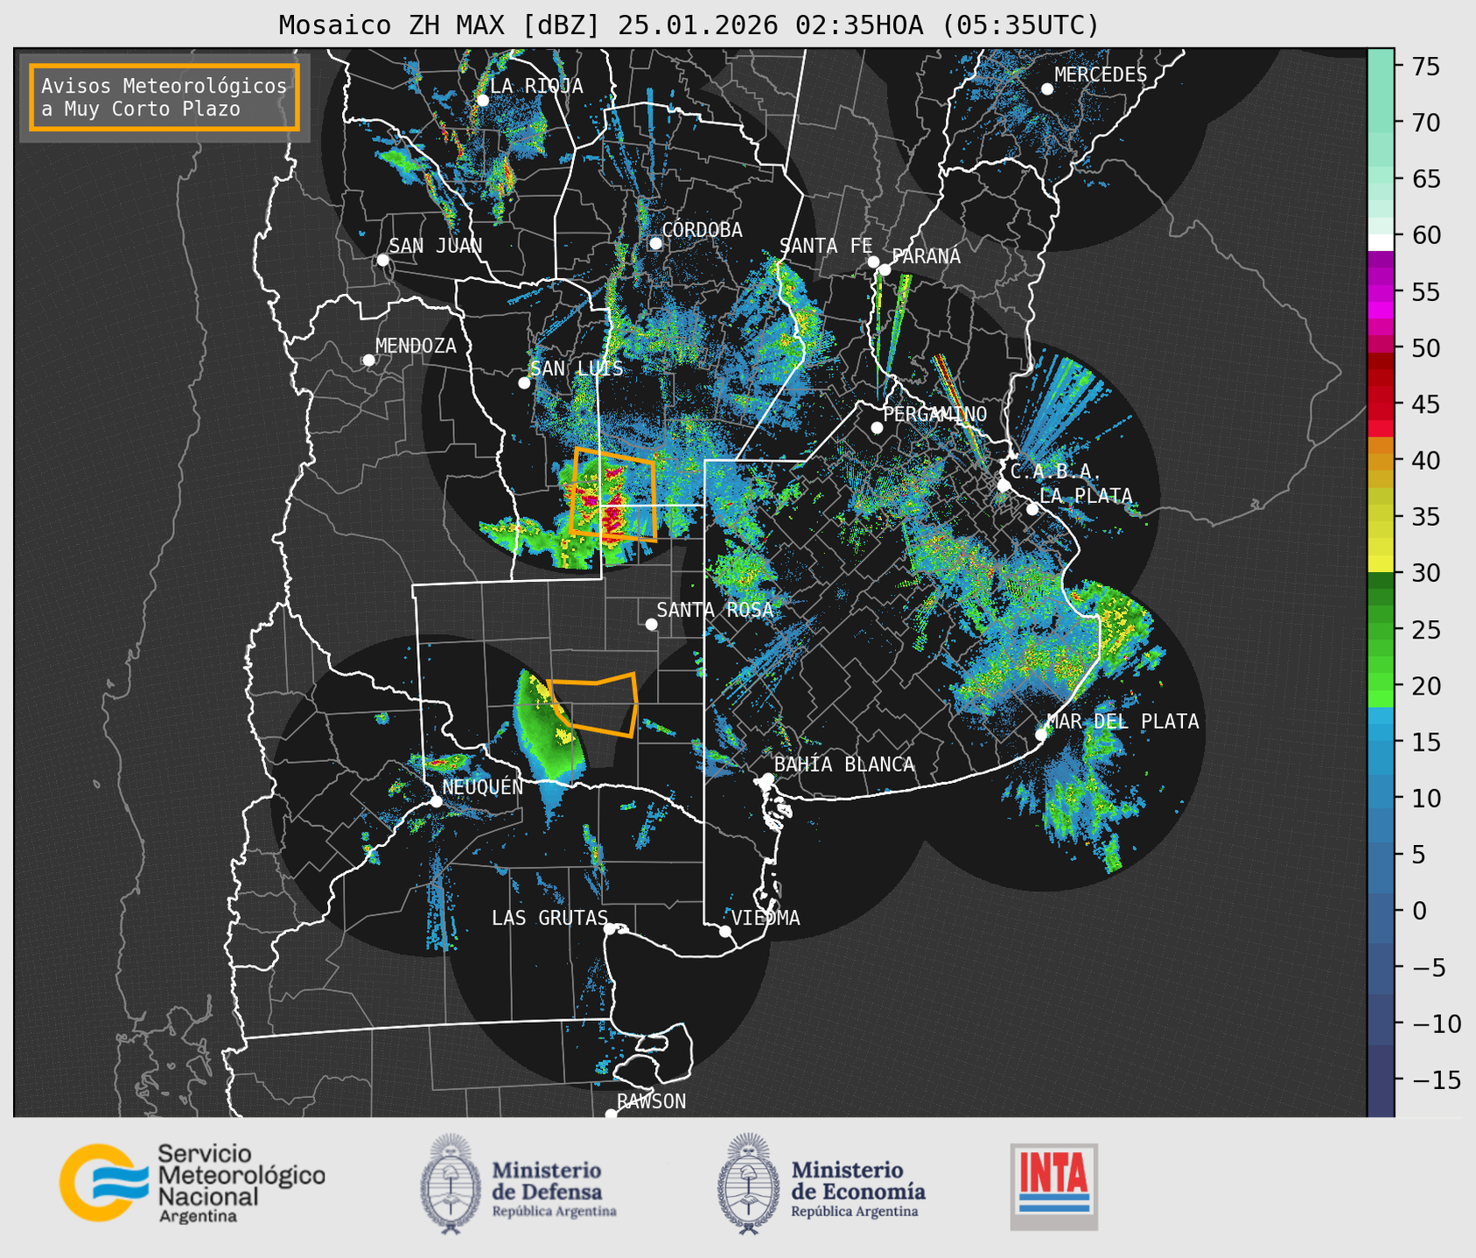
Task: Click the VIEDMA city marker dot
Action: pos(724,931)
